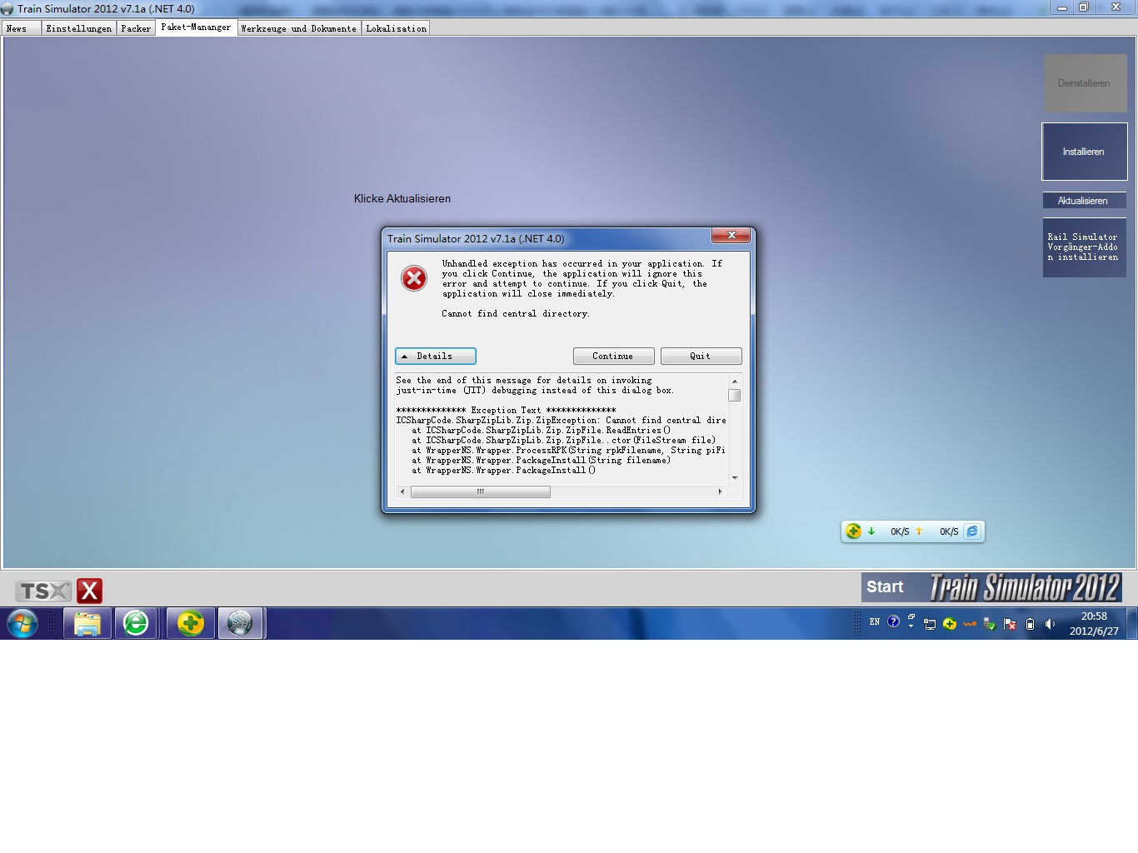Click the 'ZipFile.ReadEntries()' stack trace line
This screenshot has height=853, width=1138.
[x=542, y=431]
